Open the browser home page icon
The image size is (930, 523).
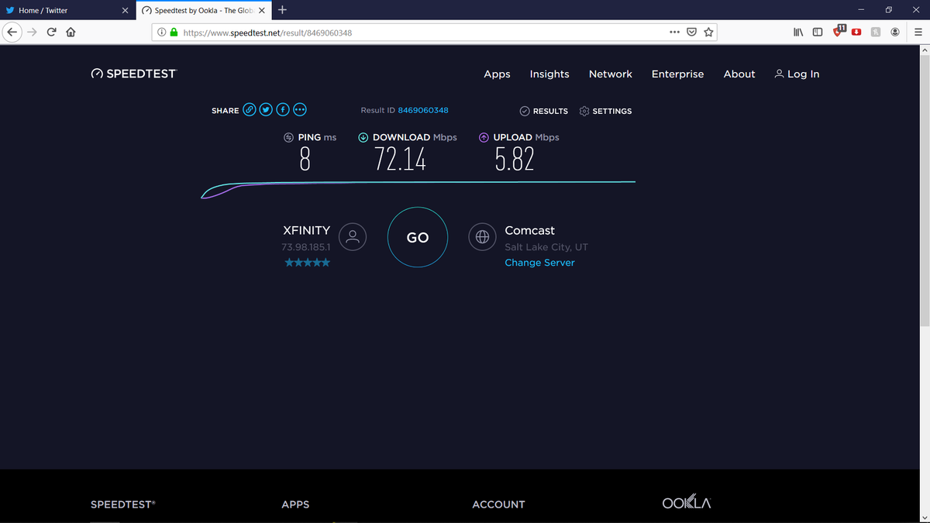tap(71, 32)
